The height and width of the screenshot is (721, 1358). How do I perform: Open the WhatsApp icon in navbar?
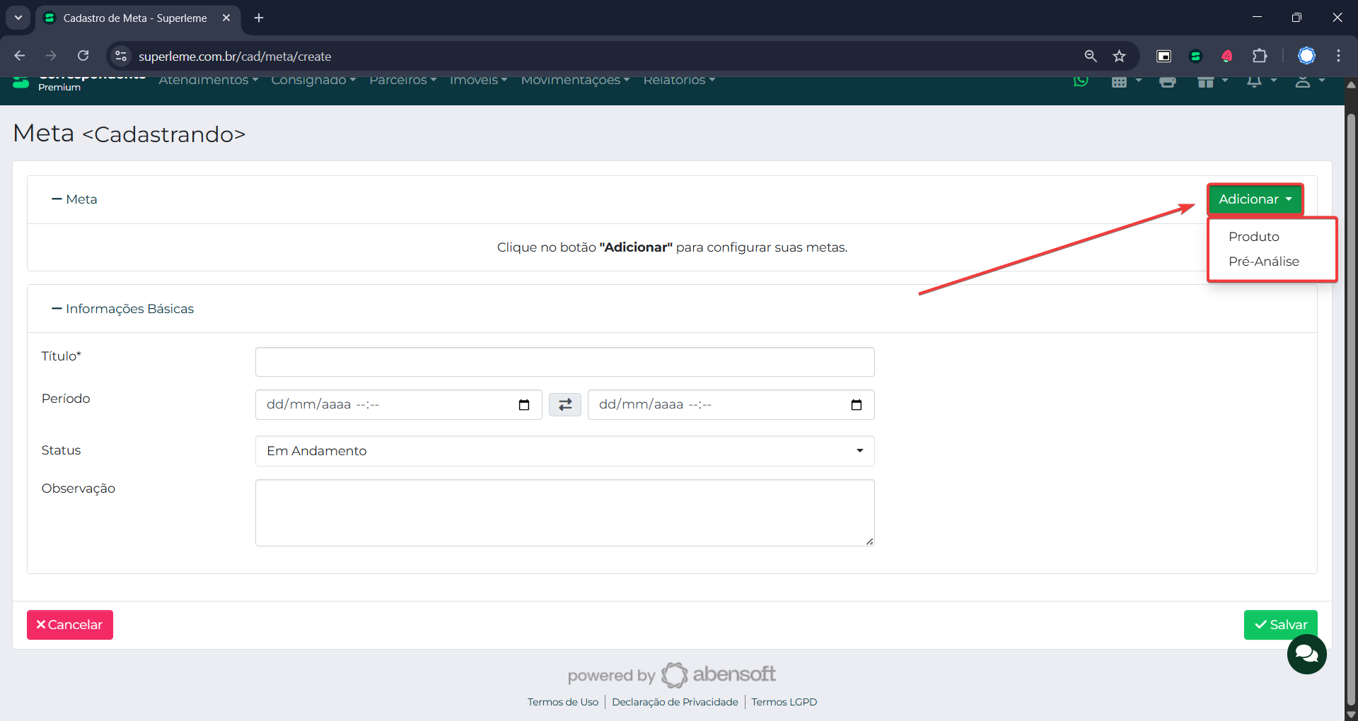1081,81
